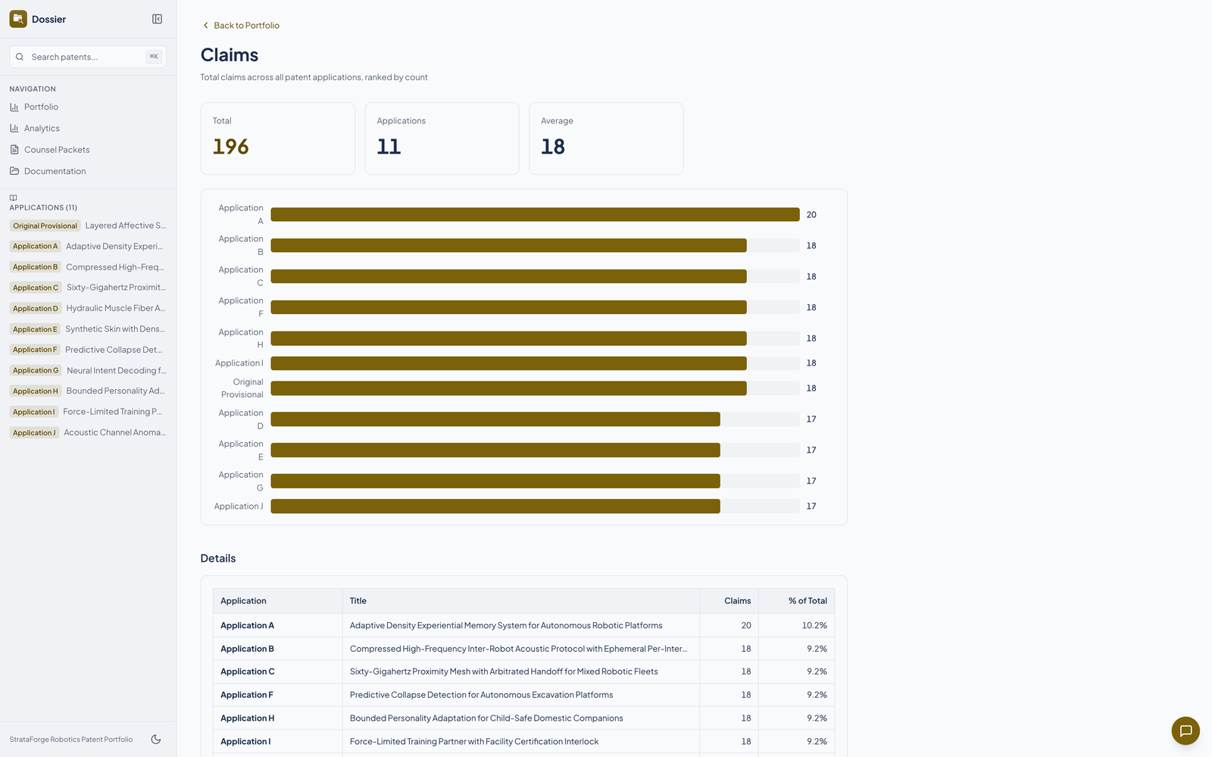Focus the Search patents field

coord(88,57)
